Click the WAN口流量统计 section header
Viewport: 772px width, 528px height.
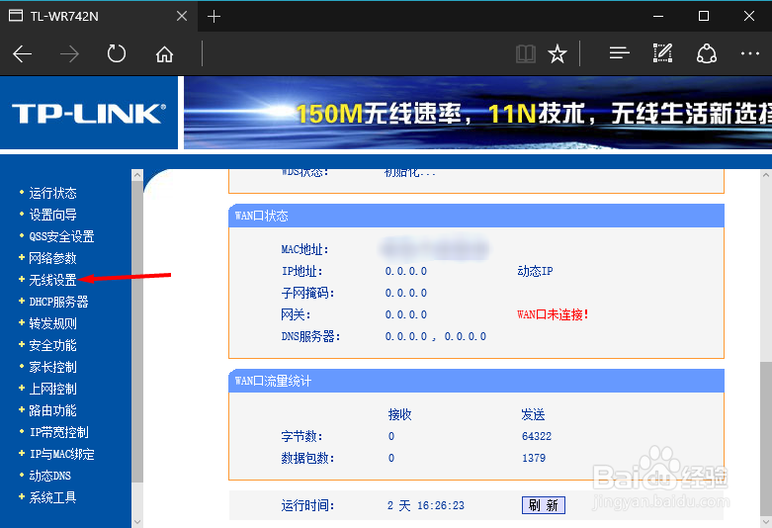(x=476, y=381)
